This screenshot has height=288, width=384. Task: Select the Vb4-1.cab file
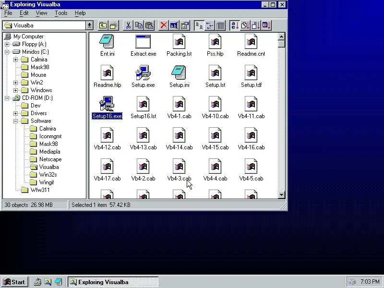[179, 108]
